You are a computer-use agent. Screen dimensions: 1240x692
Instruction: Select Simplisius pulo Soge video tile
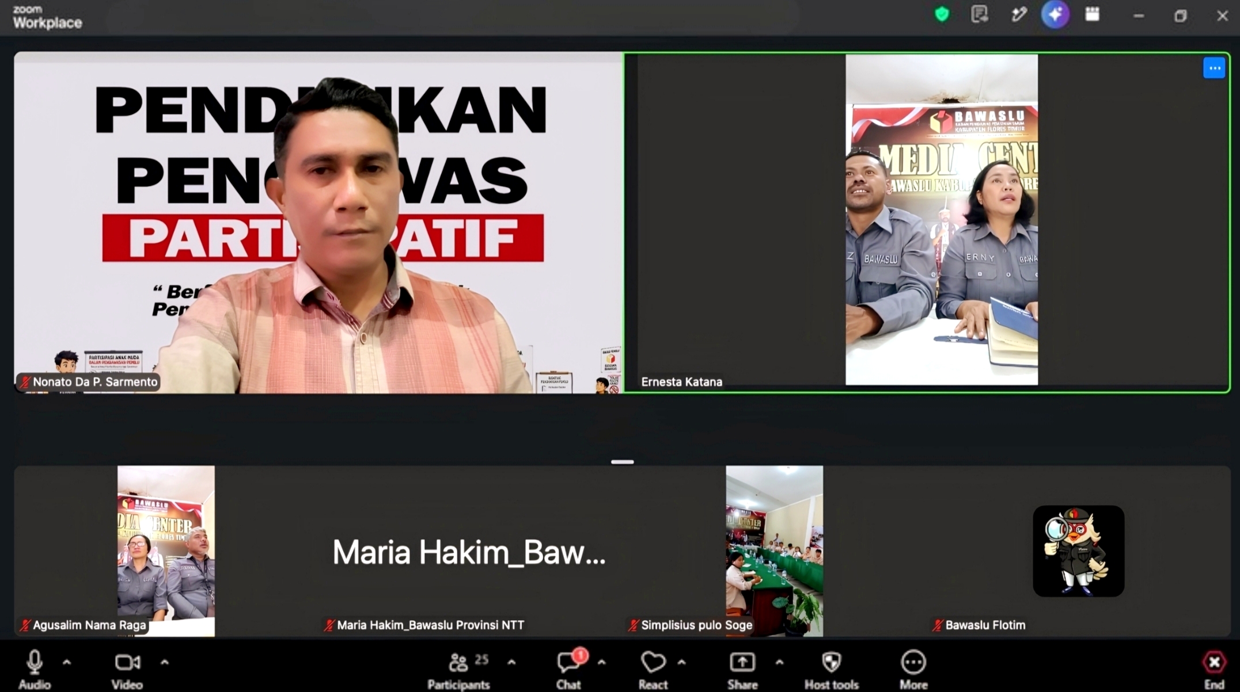[x=774, y=551]
